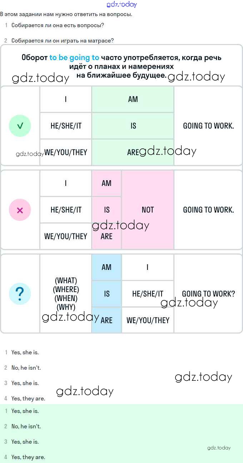Click the green checkmark circle icon
243x463 pixels.
[x=20, y=126]
